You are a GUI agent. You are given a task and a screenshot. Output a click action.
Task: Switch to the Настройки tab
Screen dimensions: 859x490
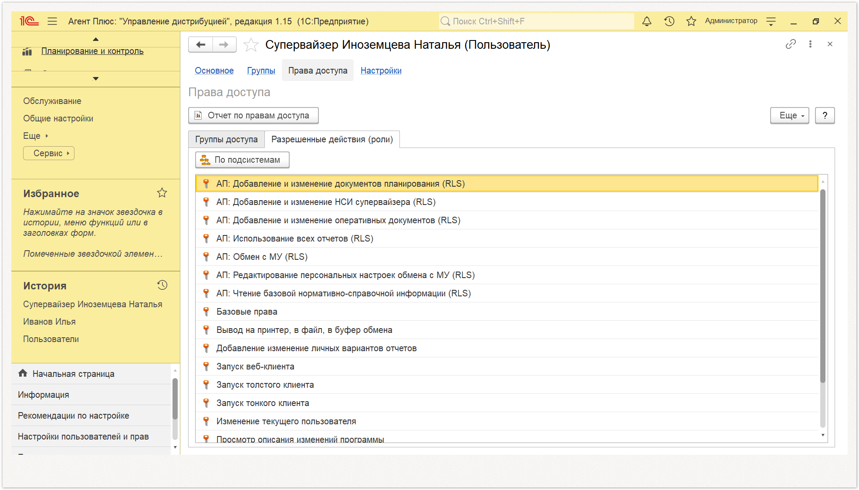(381, 70)
